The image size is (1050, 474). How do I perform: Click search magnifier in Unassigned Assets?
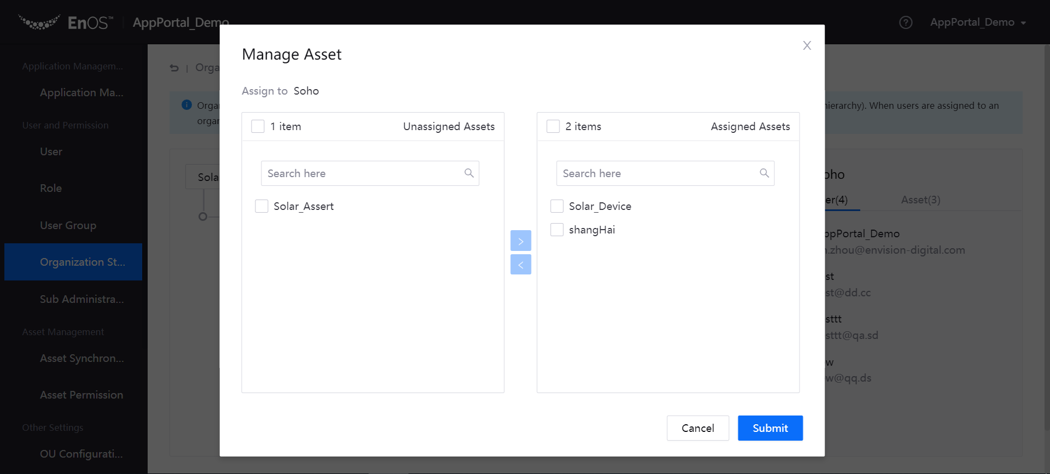click(469, 173)
